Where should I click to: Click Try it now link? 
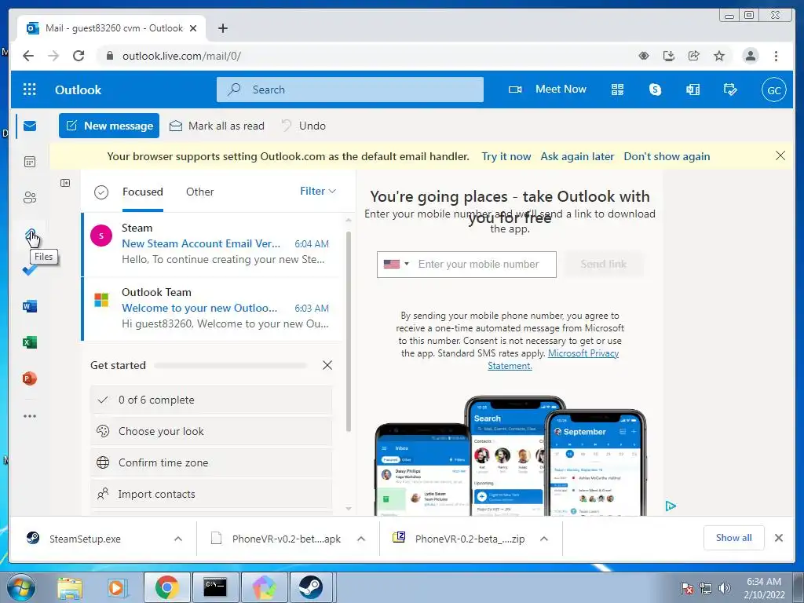click(x=506, y=157)
